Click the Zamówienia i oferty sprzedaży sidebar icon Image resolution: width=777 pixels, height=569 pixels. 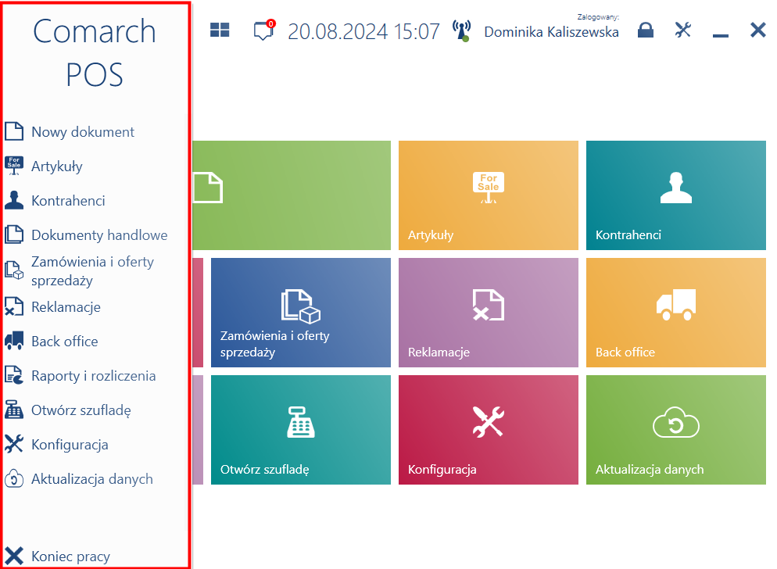14,270
